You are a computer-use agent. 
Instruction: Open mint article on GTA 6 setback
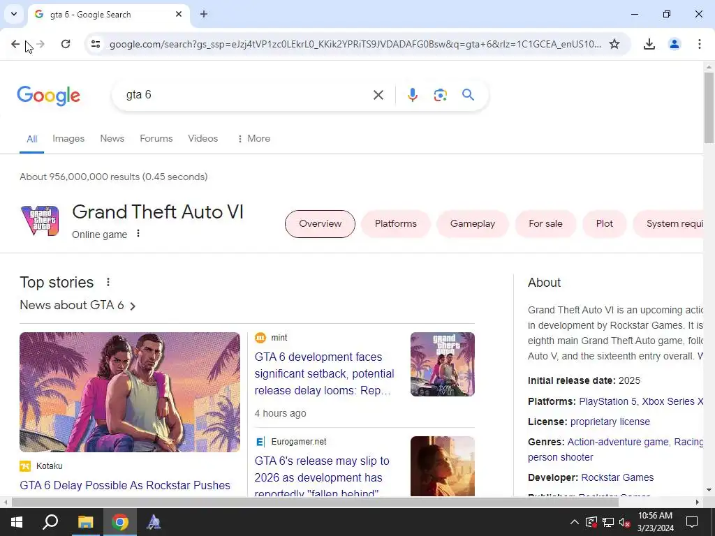click(324, 374)
